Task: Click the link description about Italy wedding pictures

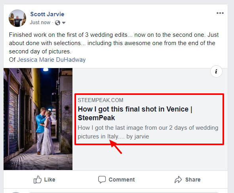Action: click(x=148, y=132)
